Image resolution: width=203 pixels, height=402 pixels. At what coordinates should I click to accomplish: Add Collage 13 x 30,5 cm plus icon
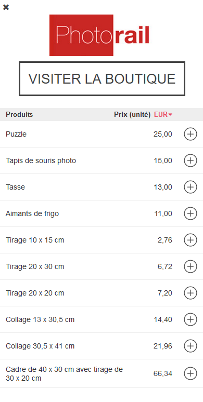[x=191, y=320]
